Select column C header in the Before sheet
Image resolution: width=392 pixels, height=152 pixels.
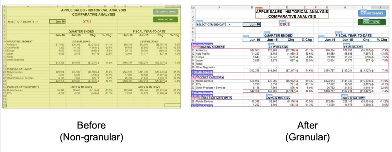click(x=73, y=7)
